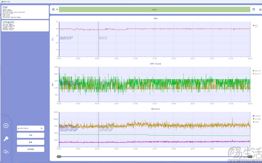Expand the CPU&GPU info panel
The height and width of the screenshot is (163, 262).
25,26
